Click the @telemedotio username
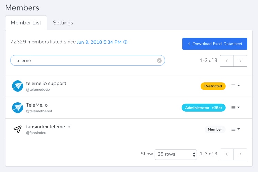Screen dimensions: 258x172 click(38, 89)
